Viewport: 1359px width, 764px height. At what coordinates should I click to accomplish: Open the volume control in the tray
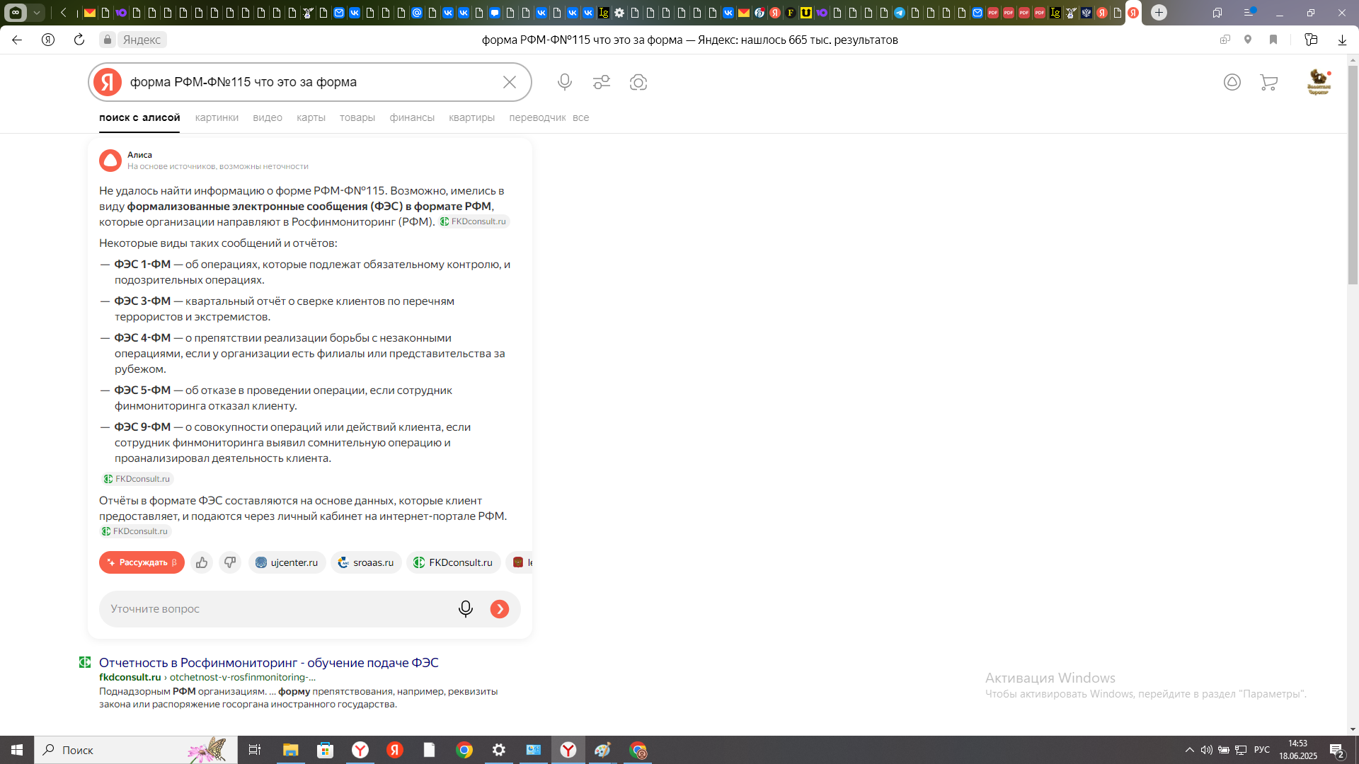click(1207, 750)
